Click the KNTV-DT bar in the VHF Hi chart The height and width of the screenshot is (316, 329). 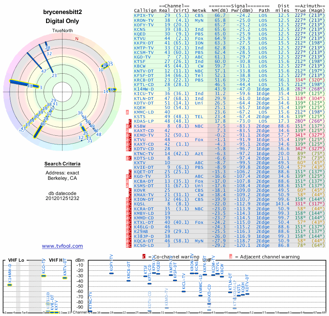65,278
